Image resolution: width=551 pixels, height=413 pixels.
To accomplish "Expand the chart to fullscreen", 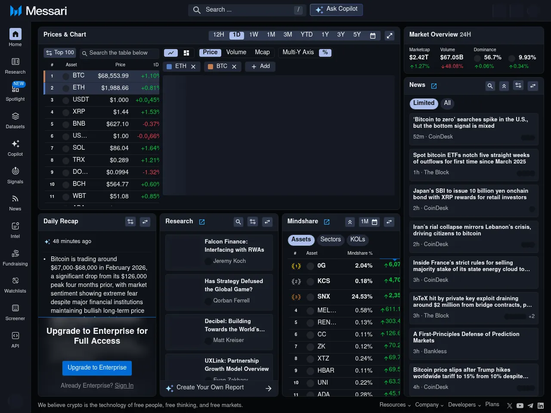I will pyautogui.click(x=390, y=36).
